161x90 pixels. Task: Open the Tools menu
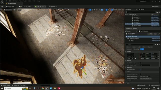click(x=20, y=1)
